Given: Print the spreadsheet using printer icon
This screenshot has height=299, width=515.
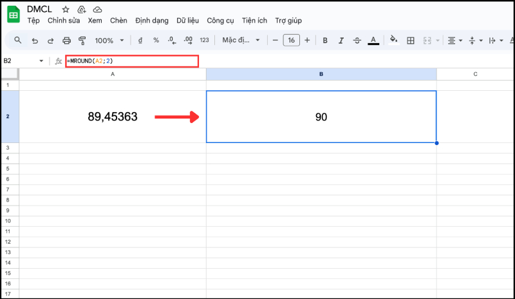Looking at the screenshot, I should [x=66, y=41].
